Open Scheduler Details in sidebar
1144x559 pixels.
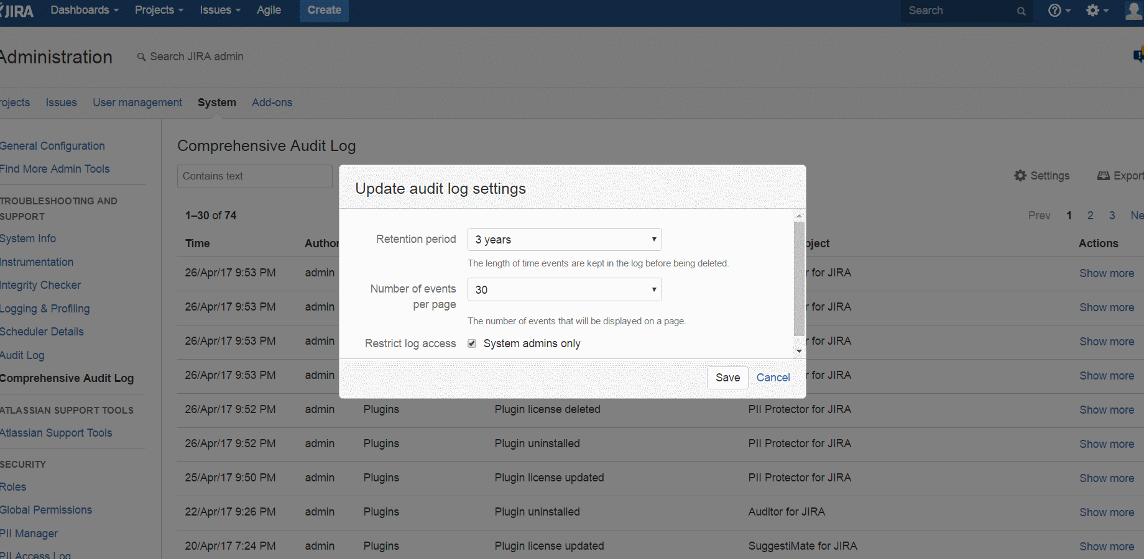coord(42,332)
